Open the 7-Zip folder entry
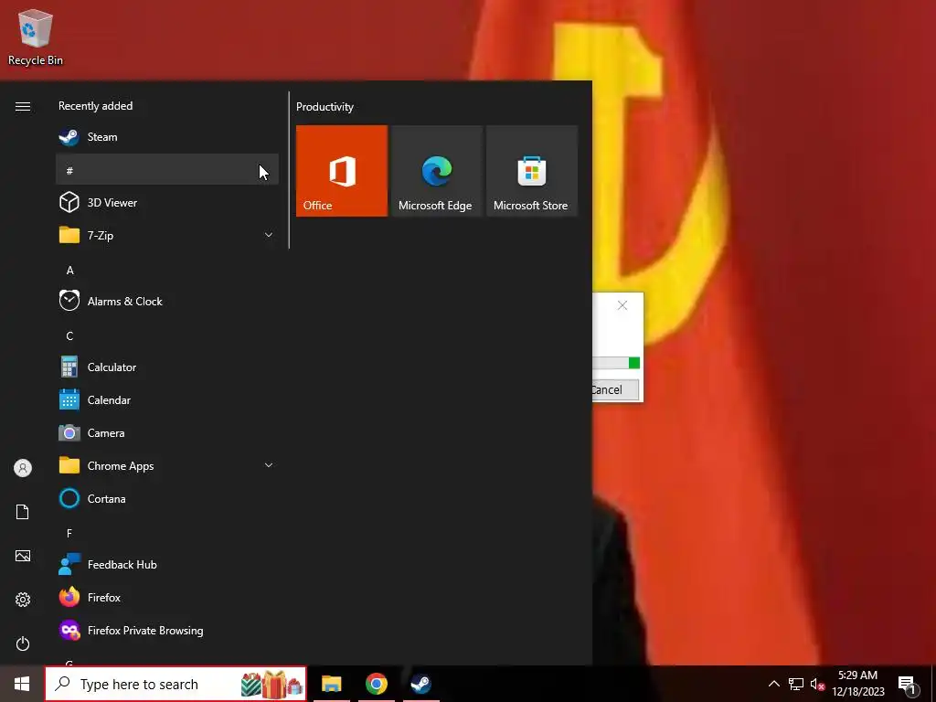Viewport: 936px width, 702px height. (x=167, y=235)
